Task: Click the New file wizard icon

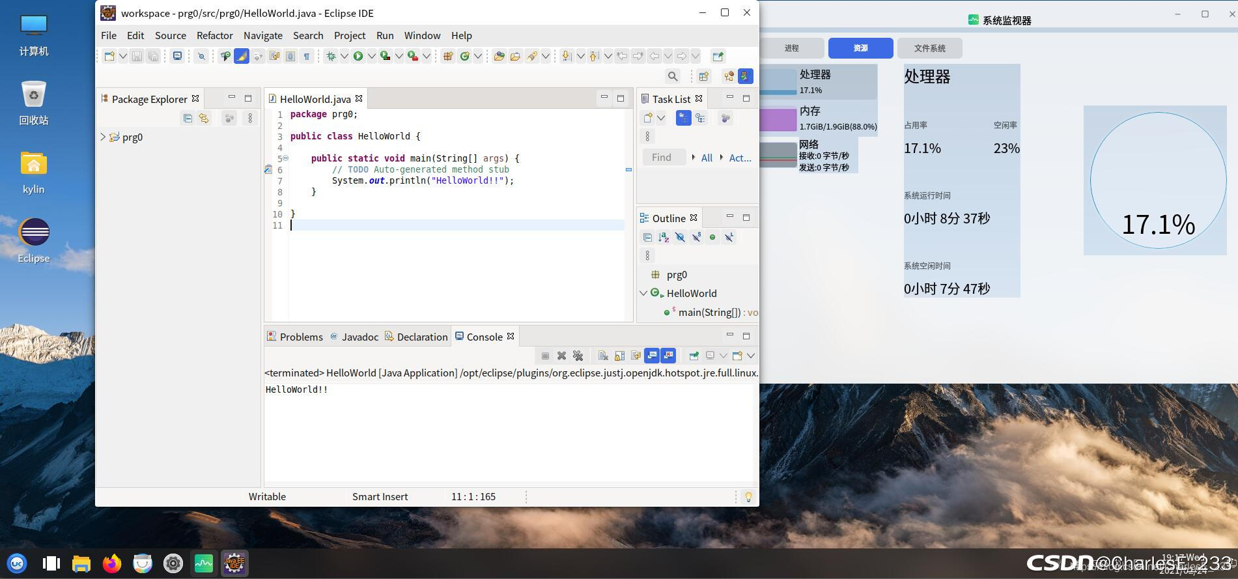Action: tap(109, 57)
